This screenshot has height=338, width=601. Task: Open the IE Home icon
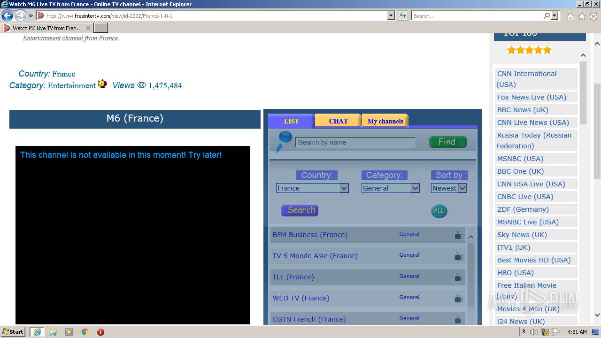pyautogui.click(x=570, y=16)
